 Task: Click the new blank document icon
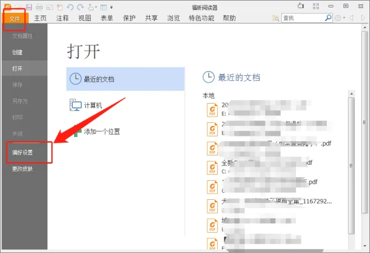pyautogui.click(x=60, y=7)
